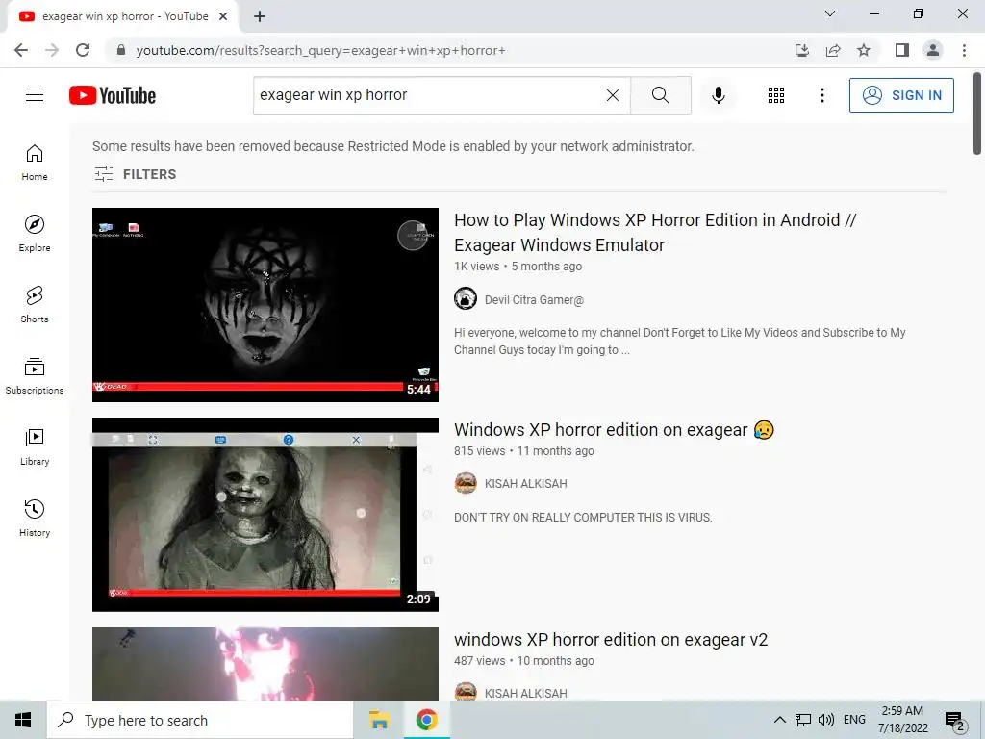Open Library in sidebar

(x=35, y=446)
